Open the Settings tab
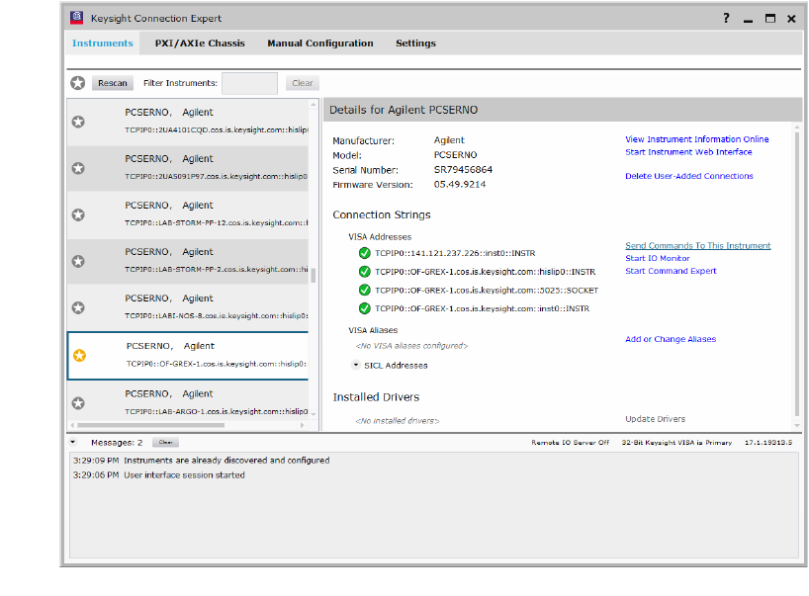The width and height of the screenshot is (809, 596). 415,43
